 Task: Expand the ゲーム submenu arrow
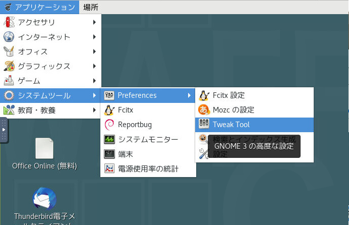[x=94, y=81]
